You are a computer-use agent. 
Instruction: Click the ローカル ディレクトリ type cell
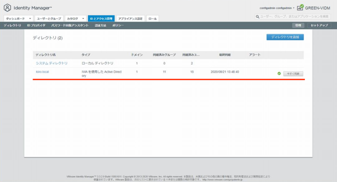[98, 63]
